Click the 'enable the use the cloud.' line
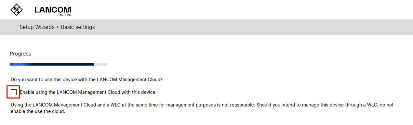 coord(38,111)
